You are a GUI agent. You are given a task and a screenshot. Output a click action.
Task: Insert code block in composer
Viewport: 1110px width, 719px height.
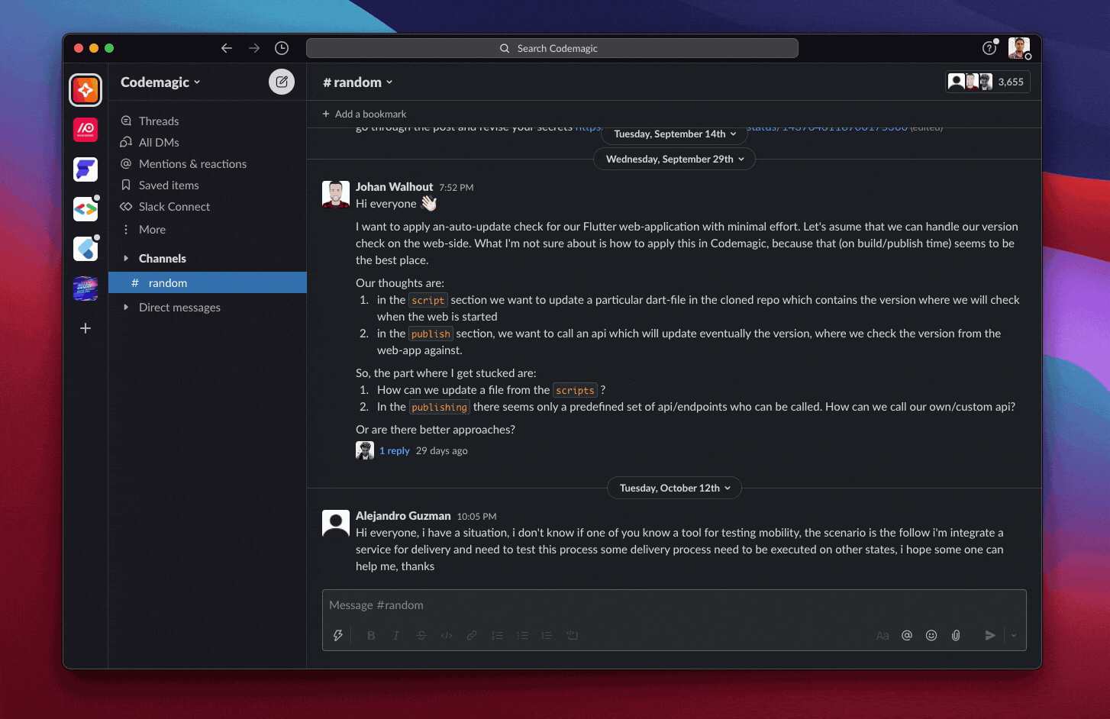coord(572,635)
